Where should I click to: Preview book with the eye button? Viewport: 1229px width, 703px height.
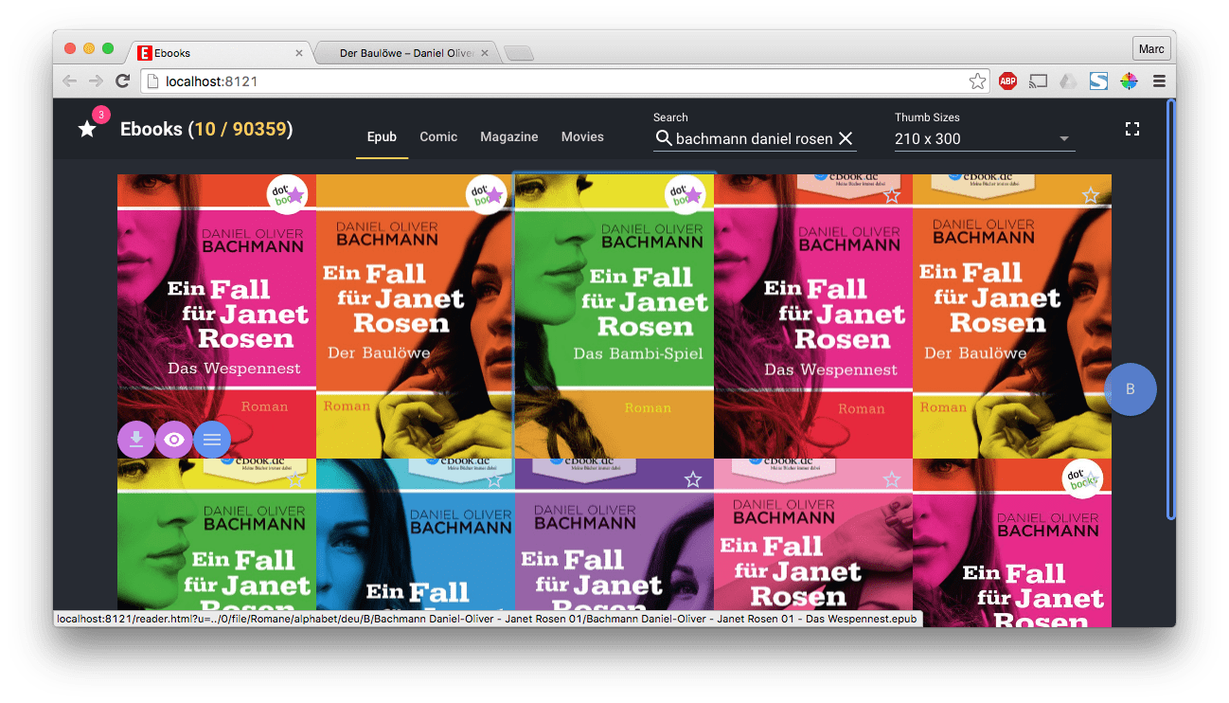coord(174,440)
